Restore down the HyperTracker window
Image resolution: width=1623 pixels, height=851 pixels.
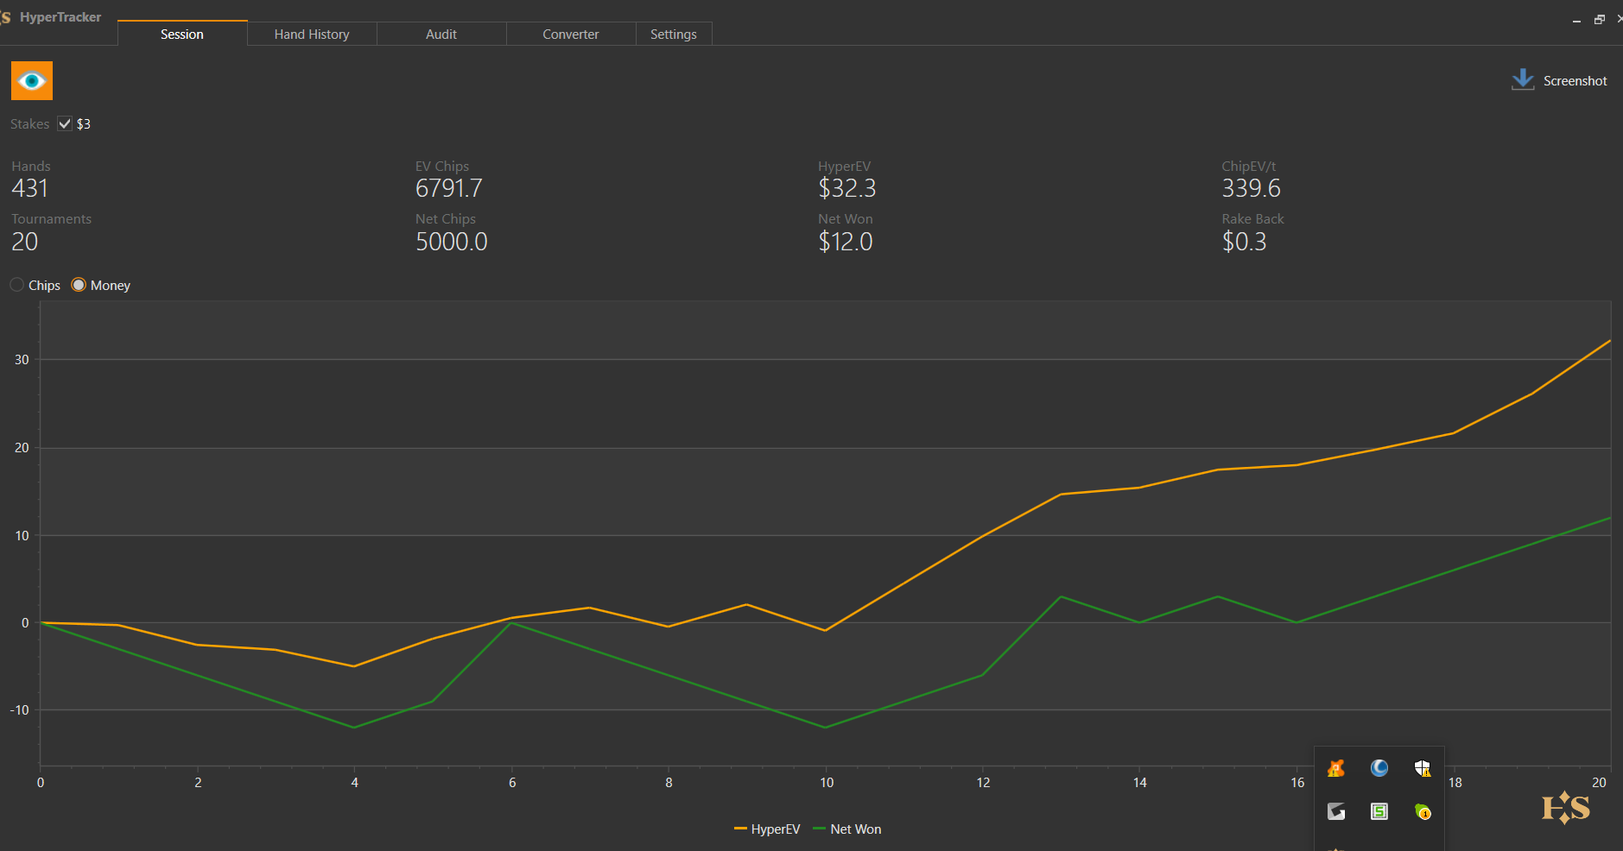click(x=1600, y=20)
